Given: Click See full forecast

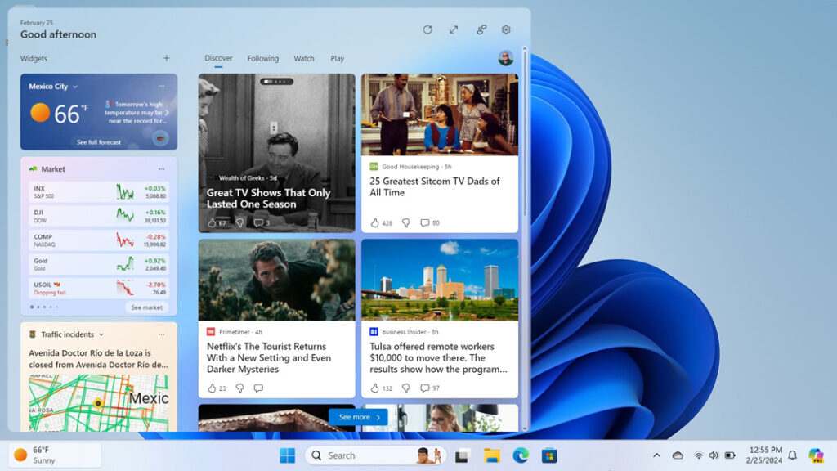Looking at the screenshot, I should click(x=98, y=141).
